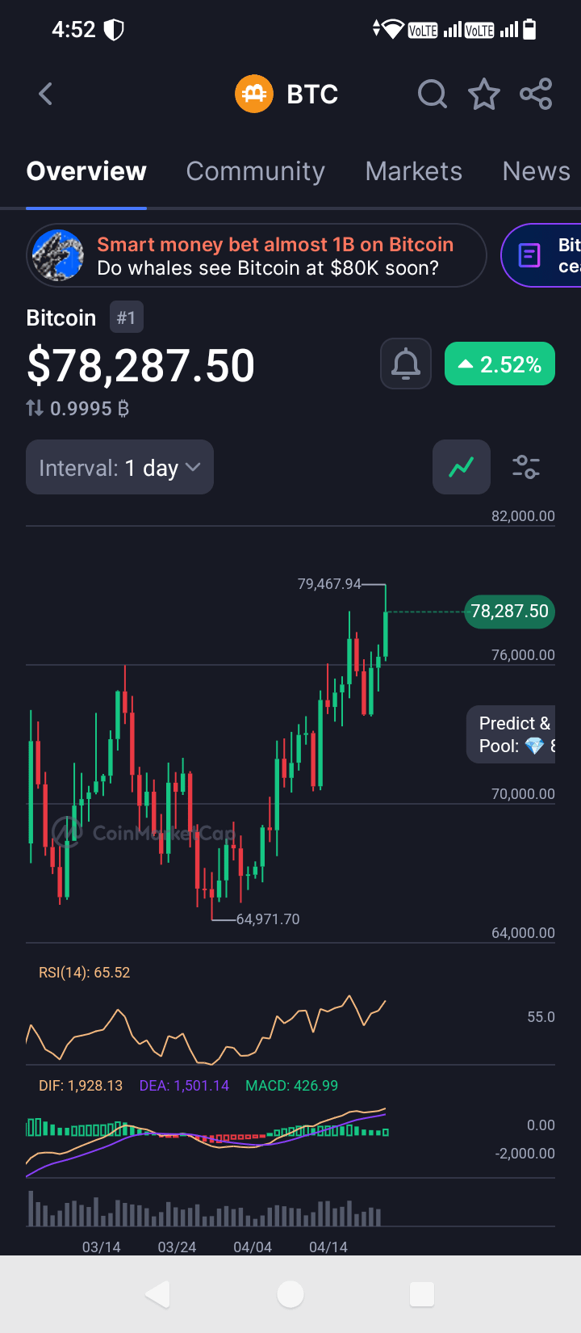Open the Predict & Pool widget
The height and width of the screenshot is (1333, 581).
click(512, 734)
